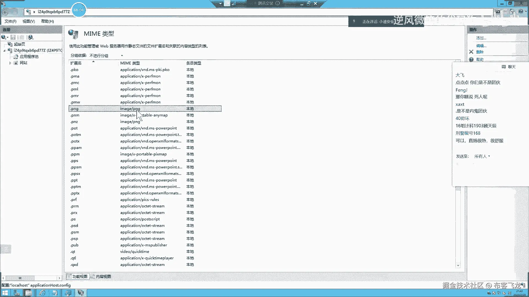Screen dimensions: 529x297
Task: Click the connection globe icon in the Connections toolbar
Action: click(x=4, y=37)
